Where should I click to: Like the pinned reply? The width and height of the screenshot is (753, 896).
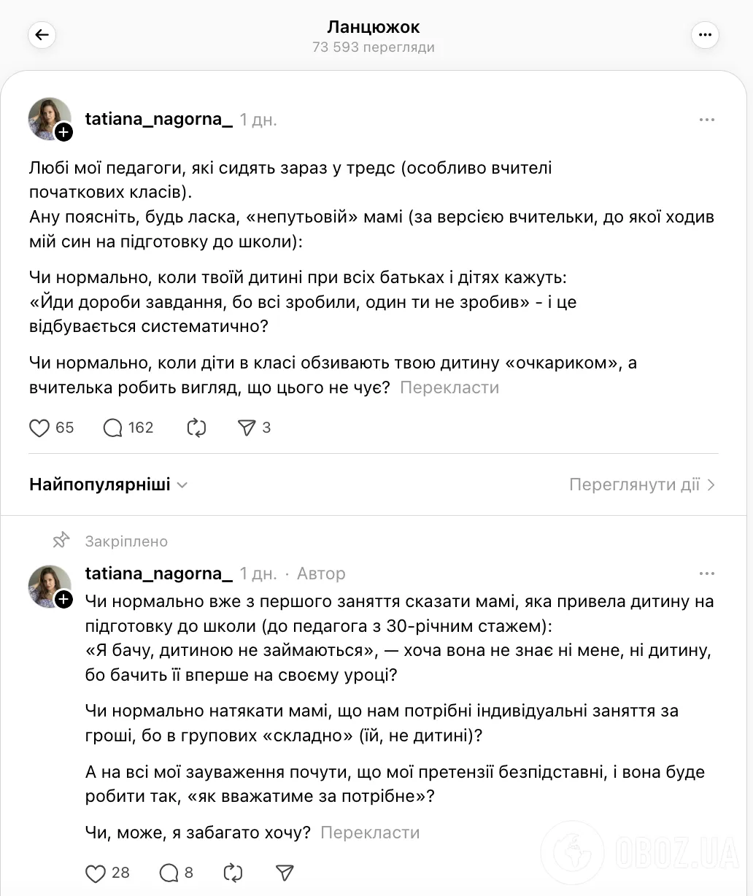[95, 873]
